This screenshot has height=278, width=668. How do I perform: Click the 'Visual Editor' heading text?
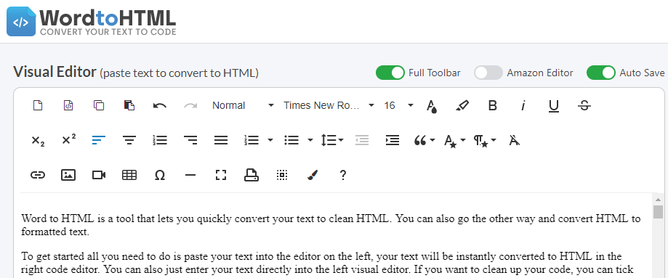[55, 72]
